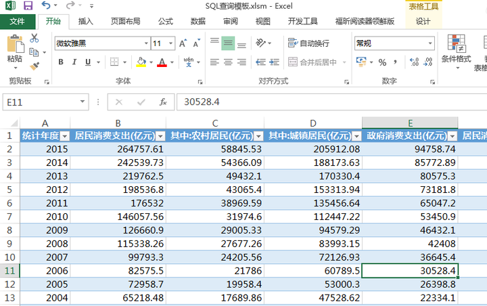Screen dimensions: 487x306
Task: Select column C header
Action: 215,123
